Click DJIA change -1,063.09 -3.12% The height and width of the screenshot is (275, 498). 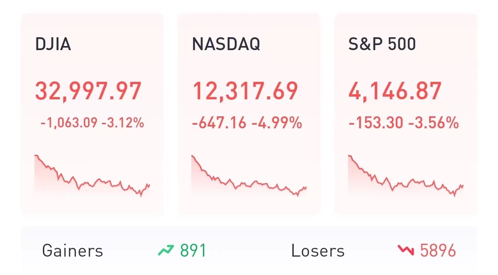(92, 123)
